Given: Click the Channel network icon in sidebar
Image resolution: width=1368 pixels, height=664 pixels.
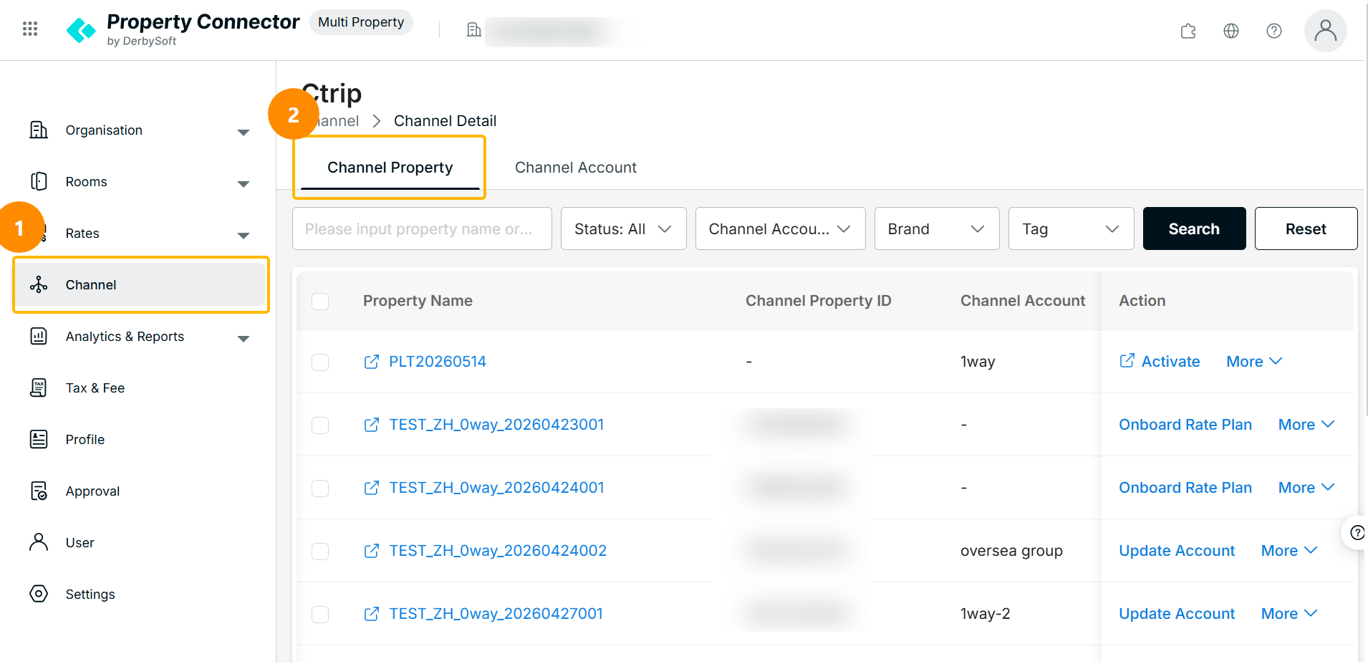Looking at the screenshot, I should pos(39,284).
